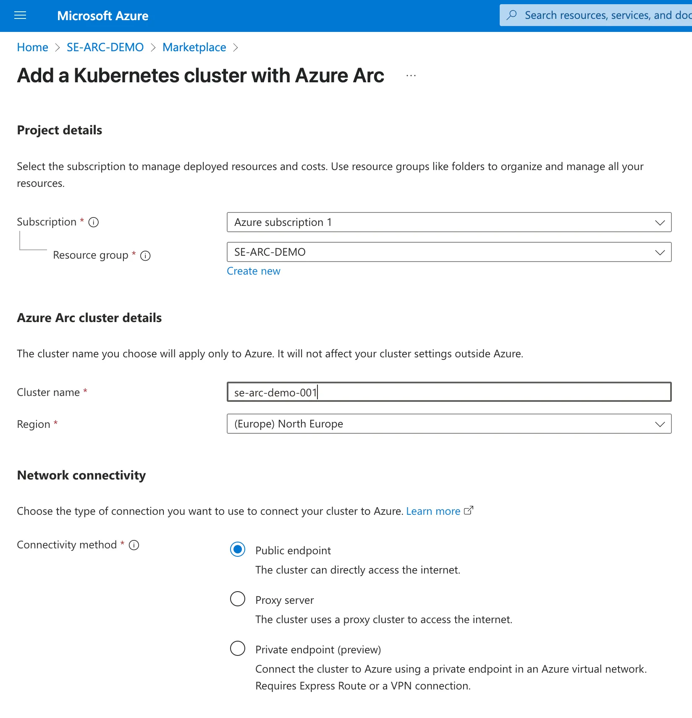This screenshot has width=692, height=718.
Task: Show Connectivity method info icon
Action: pos(134,545)
